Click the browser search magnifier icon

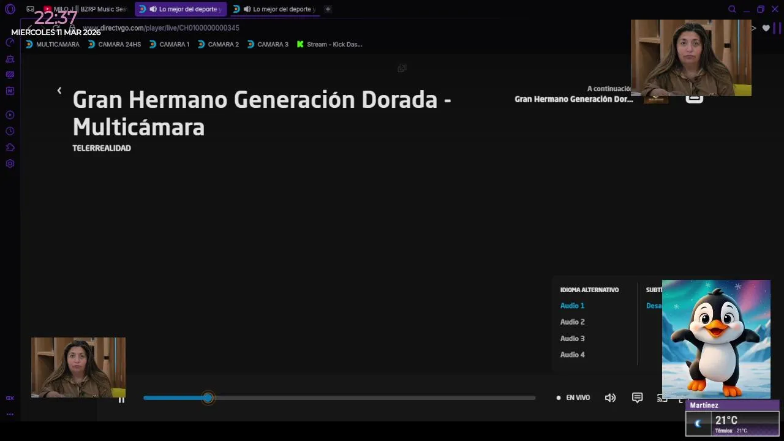(732, 9)
